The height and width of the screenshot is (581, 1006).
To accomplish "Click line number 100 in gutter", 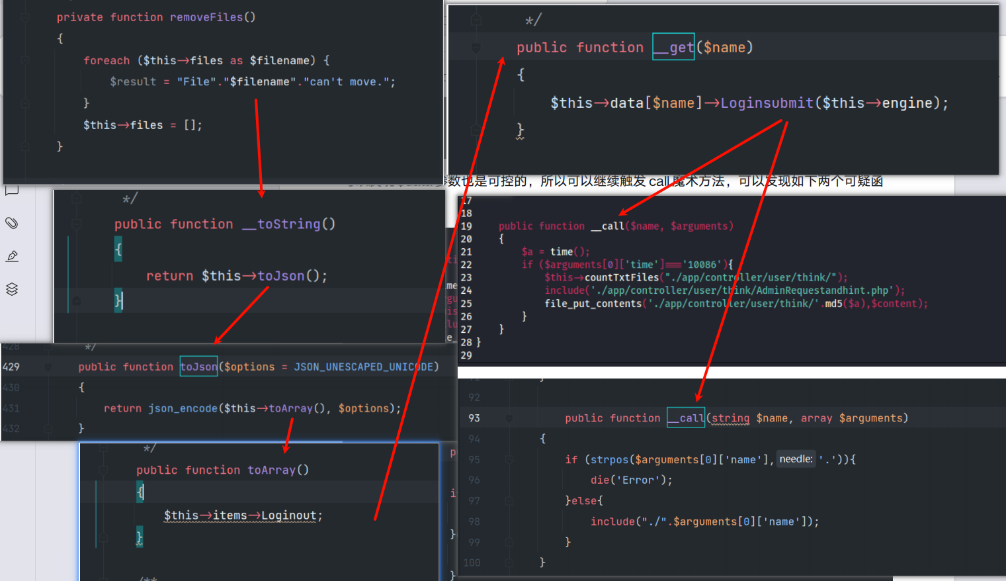I will coord(472,562).
